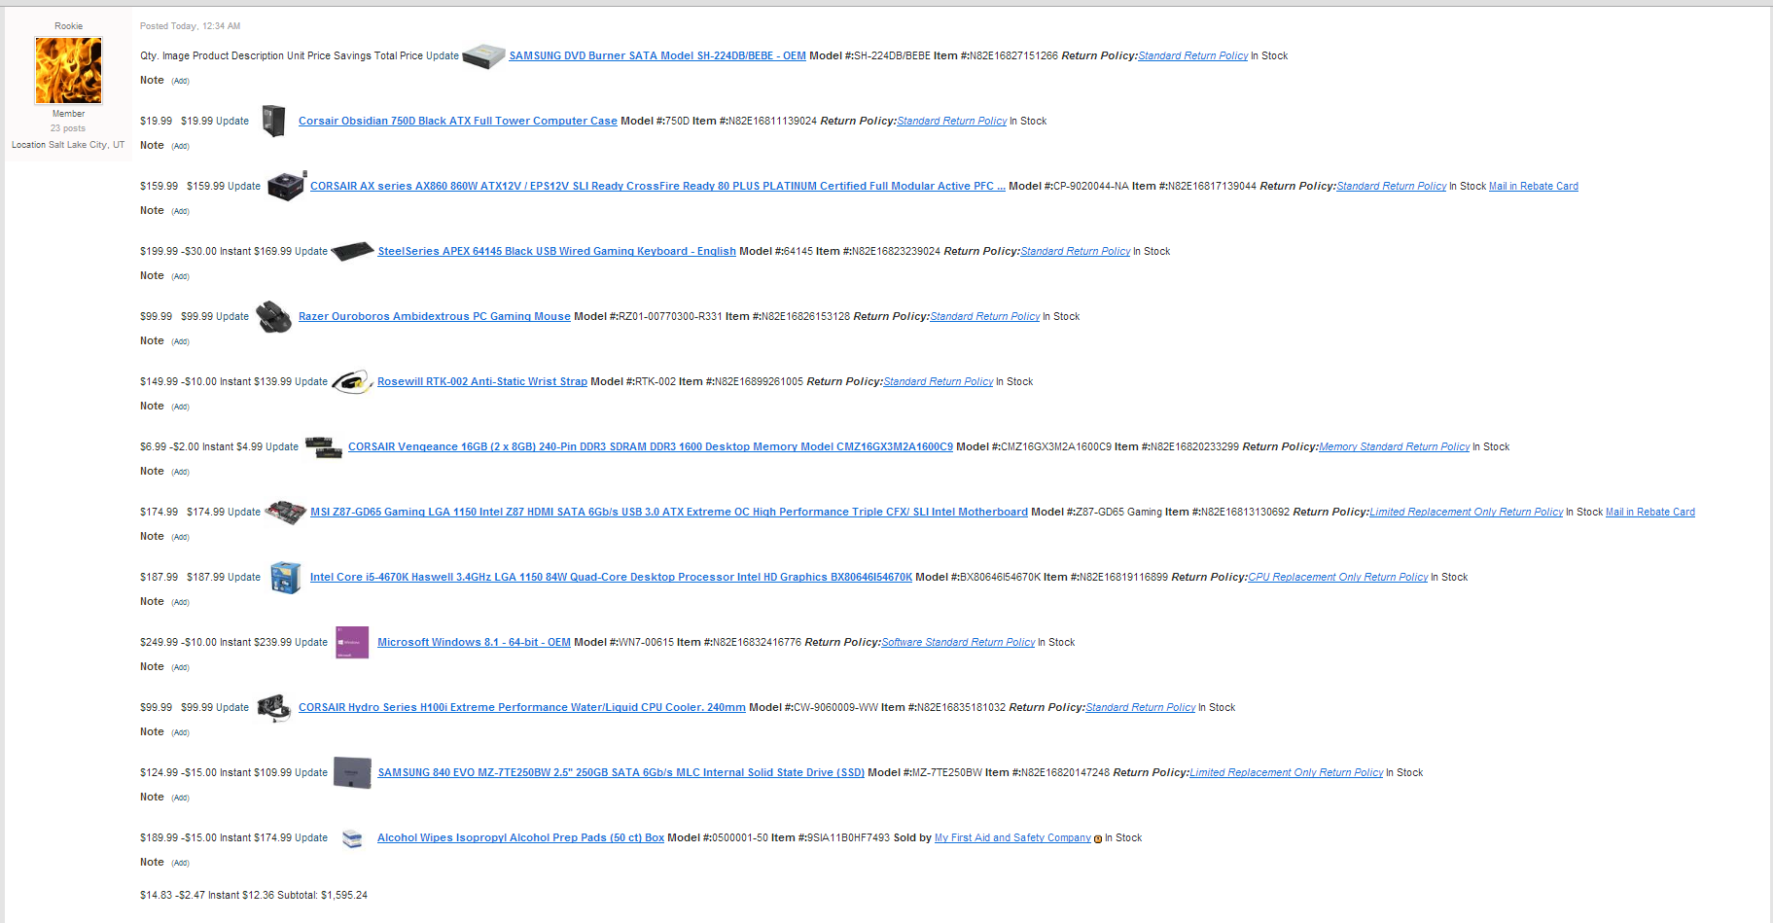The height and width of the screenshot is (923, 1773).
Task: Click the Samsung 840 EVO SSD image
Action: (x=352, y=772)
